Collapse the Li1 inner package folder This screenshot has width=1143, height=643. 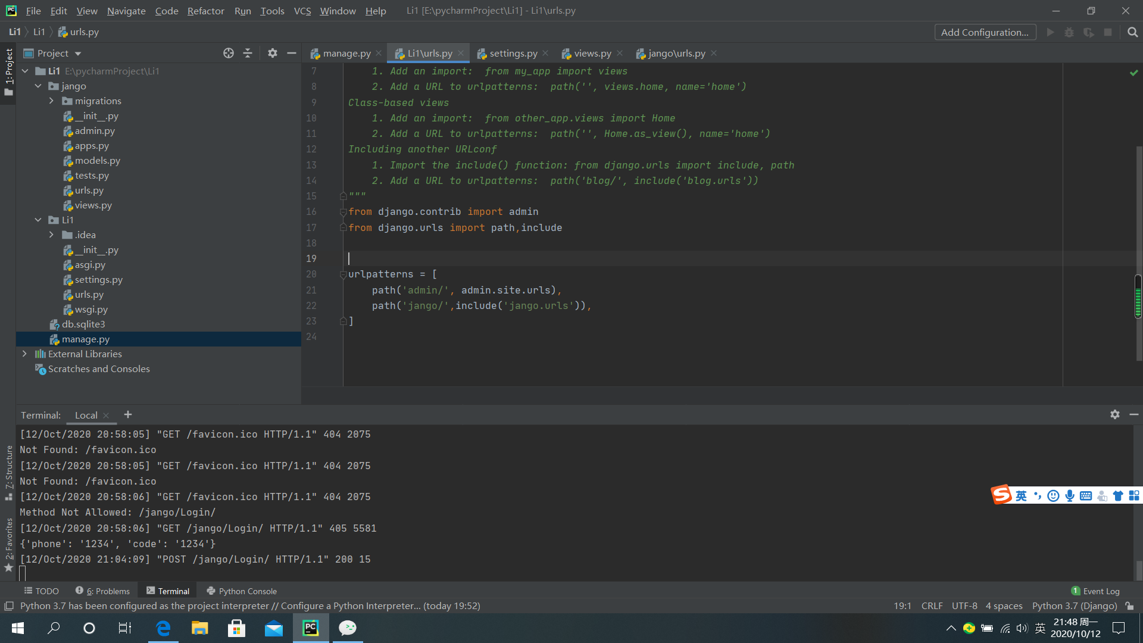(x=38, y=220)
